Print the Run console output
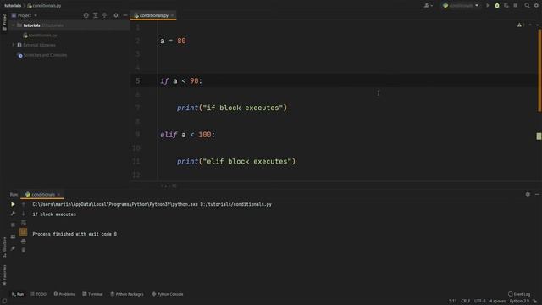This screenshot has width=542, height=305. coord(23,241)
